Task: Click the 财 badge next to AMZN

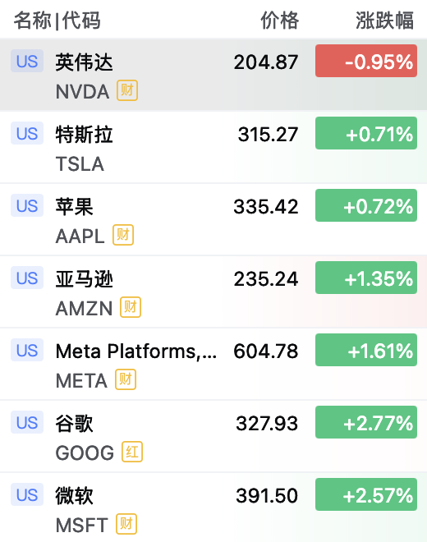Action: pos(131,307)
